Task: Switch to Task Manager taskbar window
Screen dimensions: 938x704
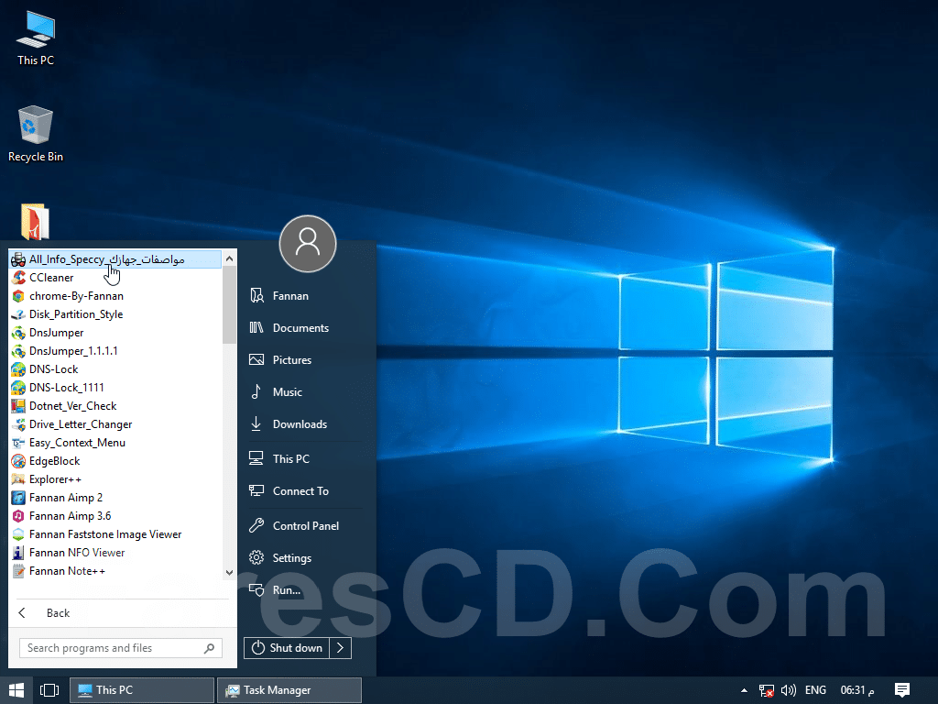Action: 289,690
